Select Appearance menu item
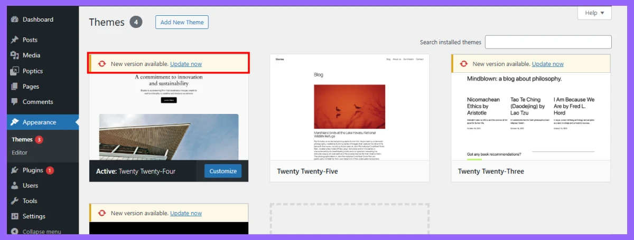 [x=43, y=122]
